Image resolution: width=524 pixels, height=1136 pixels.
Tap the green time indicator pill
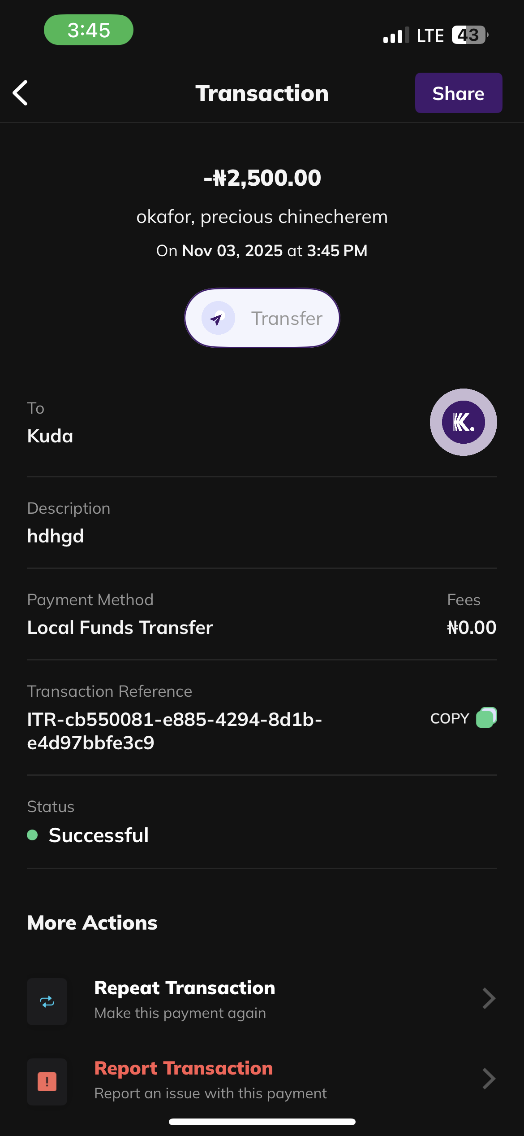89,30
